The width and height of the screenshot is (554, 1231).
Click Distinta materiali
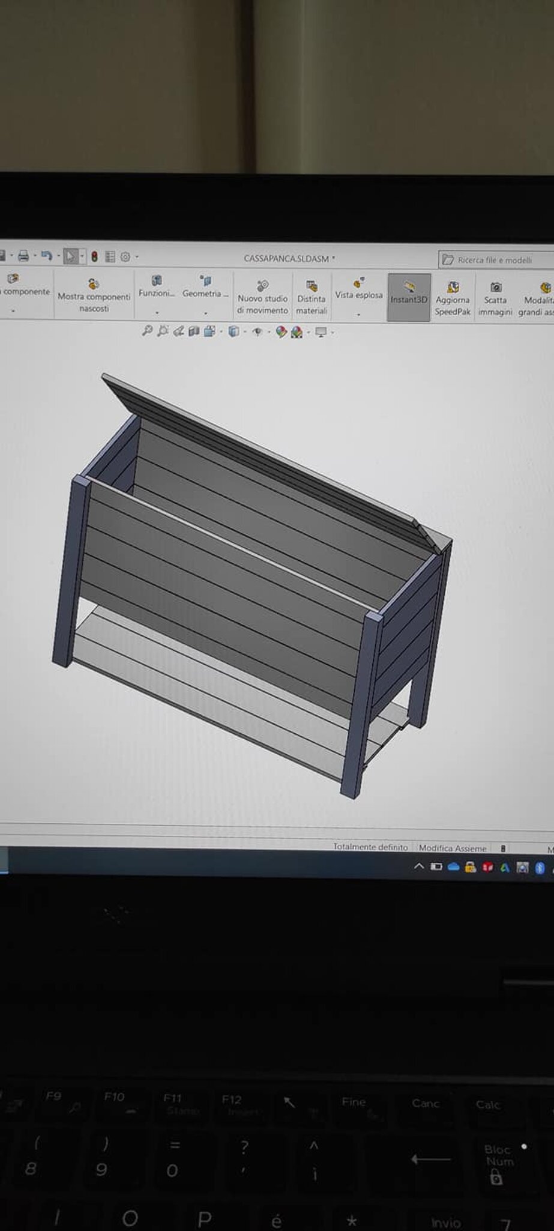coord(312,297)
